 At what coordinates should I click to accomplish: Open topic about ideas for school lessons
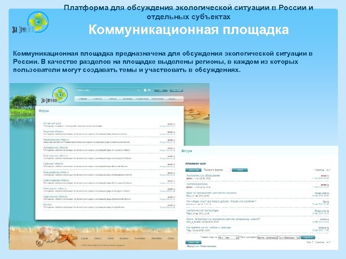click(211, 193)
